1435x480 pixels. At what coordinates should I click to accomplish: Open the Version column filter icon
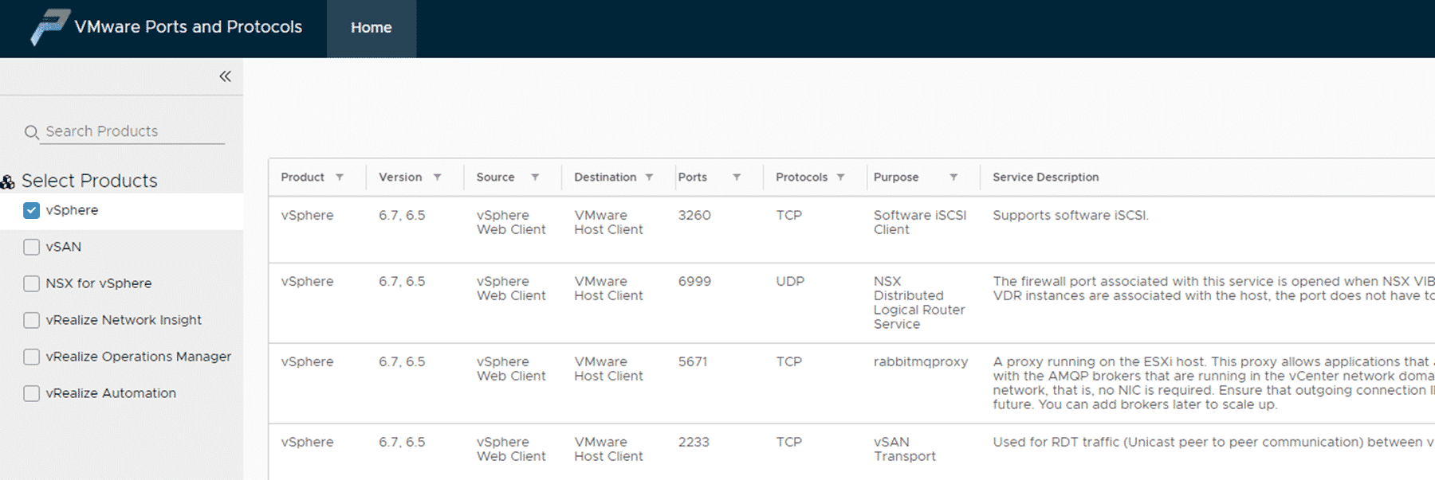437,178
